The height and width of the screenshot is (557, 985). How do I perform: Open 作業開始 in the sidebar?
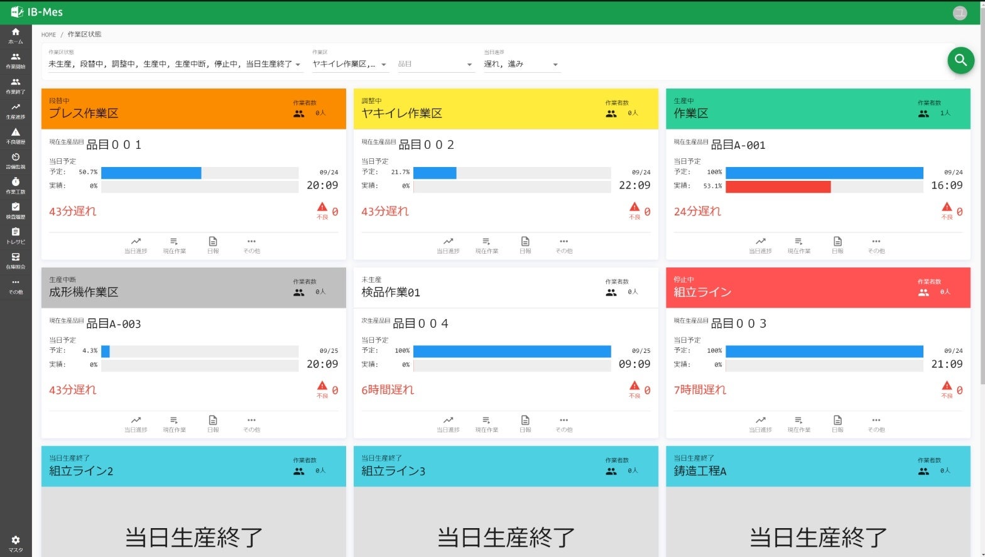tap(16, 60)
